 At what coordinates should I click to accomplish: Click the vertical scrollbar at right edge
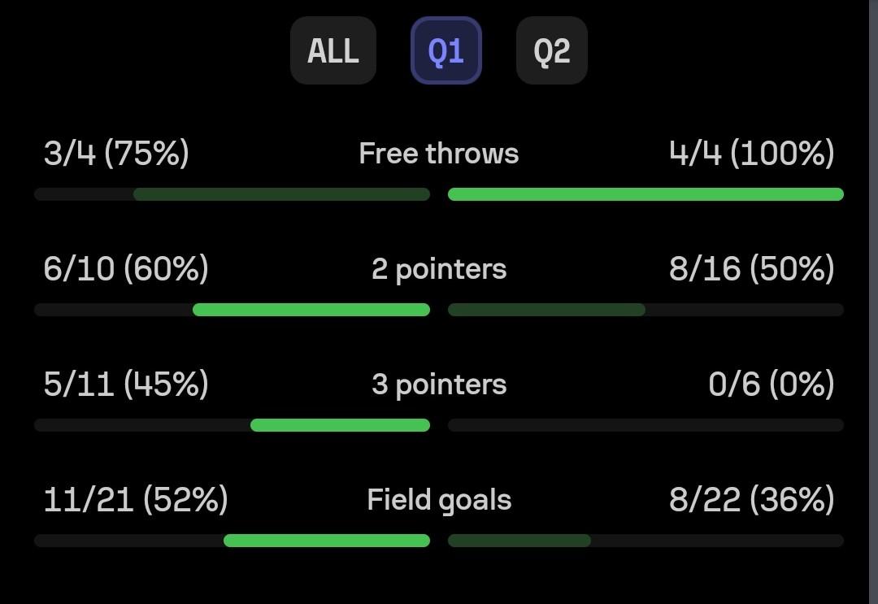pos(873,302)
